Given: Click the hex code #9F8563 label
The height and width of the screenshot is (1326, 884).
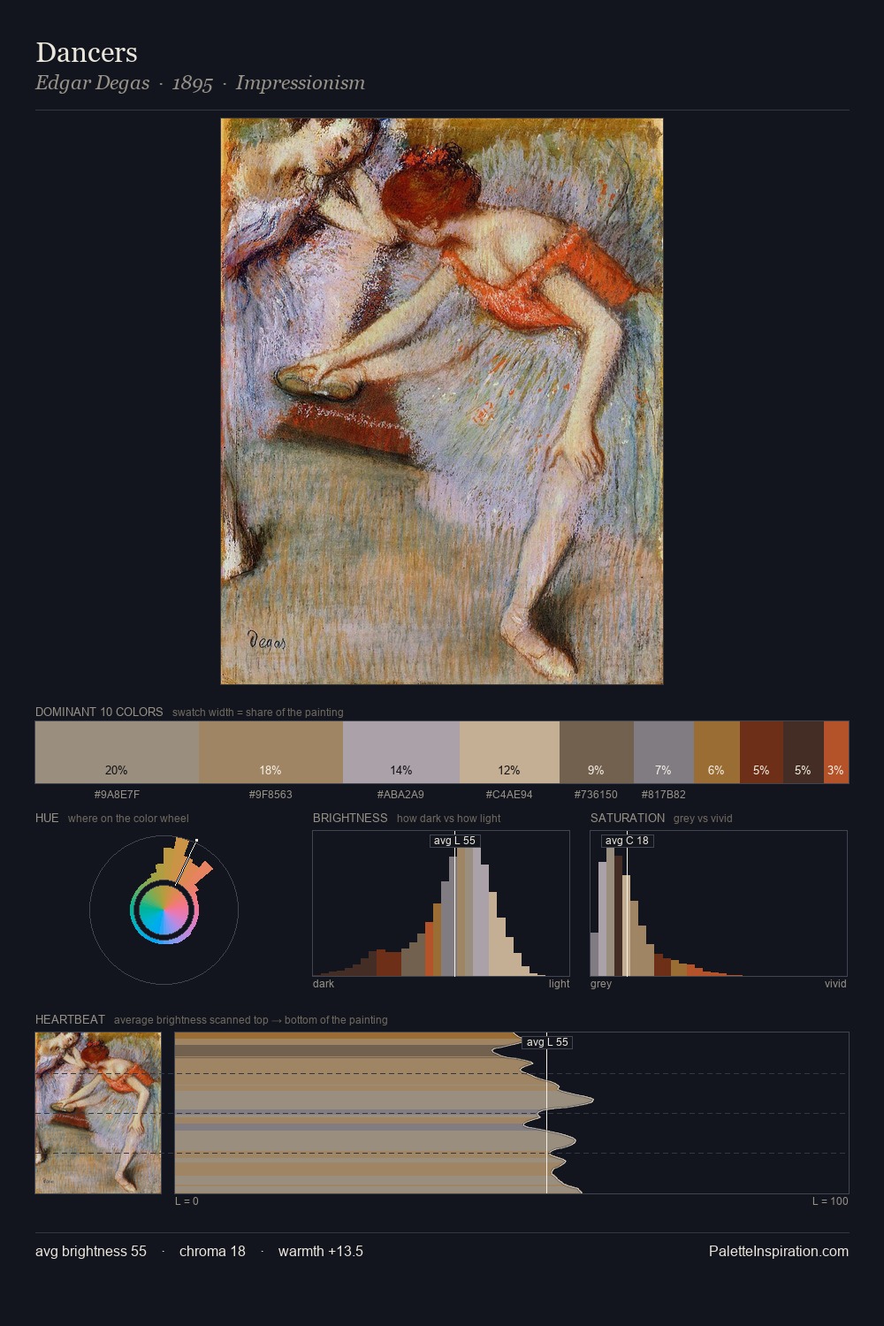Looking at the screenshot, I should pos(271,794).
